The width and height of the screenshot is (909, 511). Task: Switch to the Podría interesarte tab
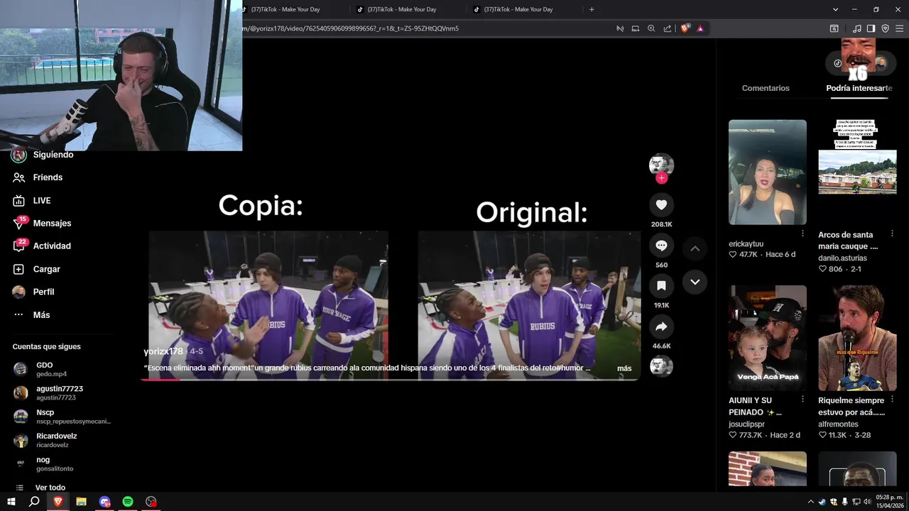click(859, 88)
